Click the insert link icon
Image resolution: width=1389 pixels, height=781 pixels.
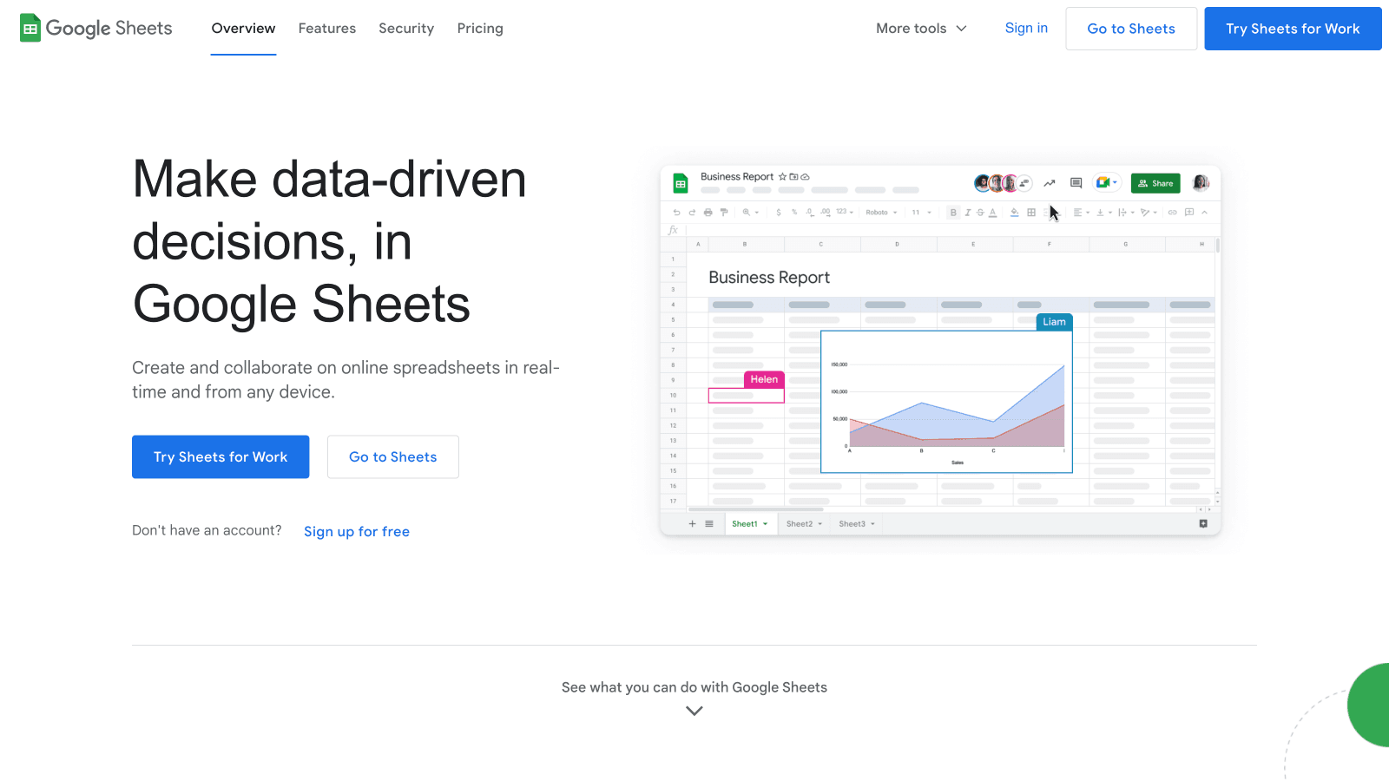click(1172, 212)
